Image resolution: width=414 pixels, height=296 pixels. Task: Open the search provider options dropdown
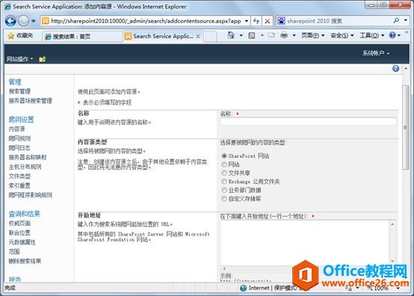coord(406,20)
